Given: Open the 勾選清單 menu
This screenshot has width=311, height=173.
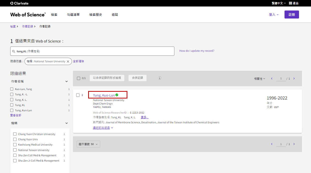Looking at the screenshot, I should pyautogui.click(x=73, y=15).
